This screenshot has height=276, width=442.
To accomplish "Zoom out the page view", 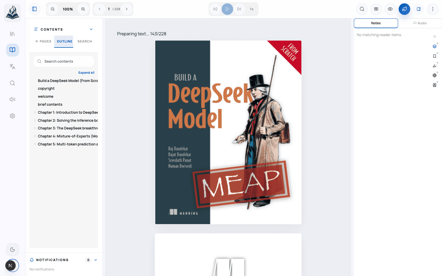I will [x=52, y=9].
